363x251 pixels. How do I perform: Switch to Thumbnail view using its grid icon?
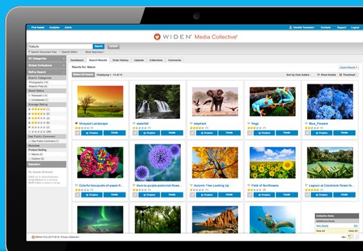pyautogui.click(x=340, y=75)
